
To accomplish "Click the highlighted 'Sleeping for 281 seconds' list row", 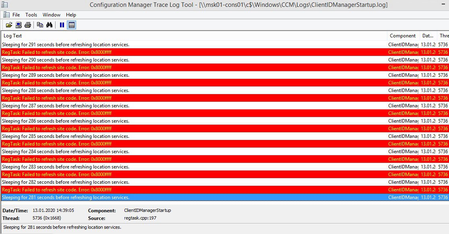I will pos(225,197).
